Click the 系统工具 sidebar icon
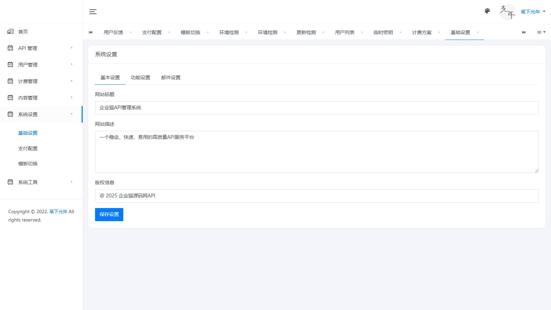 click(x=10, y=182)
